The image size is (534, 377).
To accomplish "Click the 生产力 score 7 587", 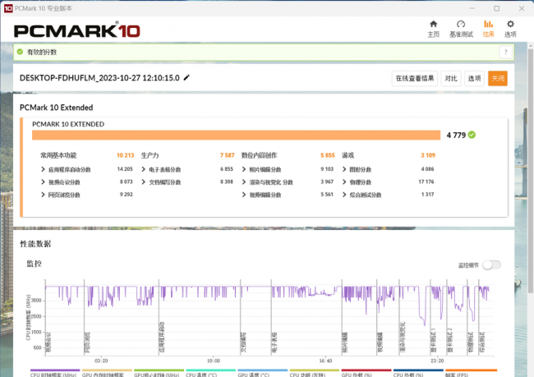I will click(227, 155).
